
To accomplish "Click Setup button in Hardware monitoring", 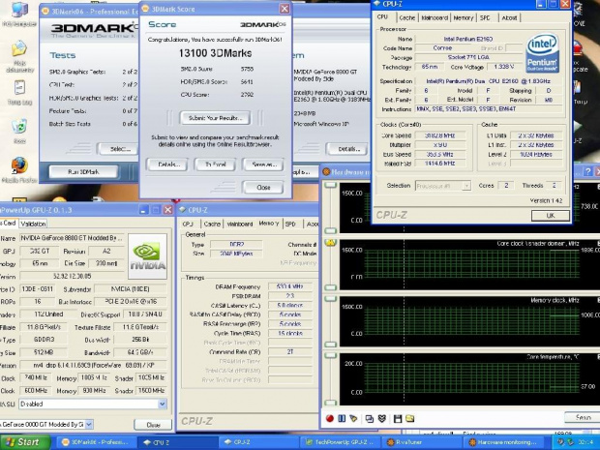I will [582, 417].
